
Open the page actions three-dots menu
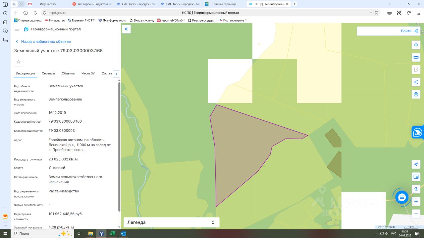click(x=370, y=13)
